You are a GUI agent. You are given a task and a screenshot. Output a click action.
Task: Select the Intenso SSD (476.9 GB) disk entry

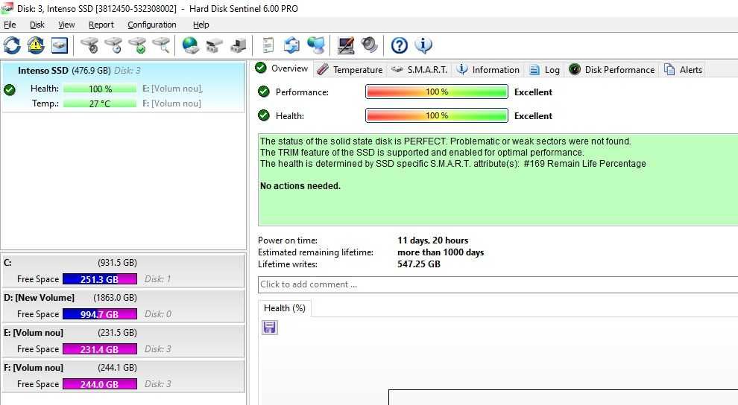(x=123, y=87)
